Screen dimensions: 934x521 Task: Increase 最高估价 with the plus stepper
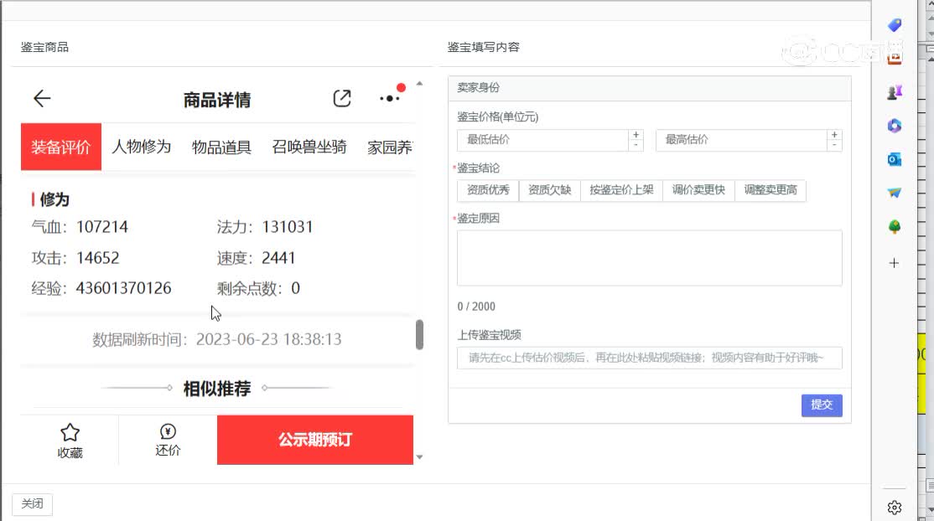[834, 135]
